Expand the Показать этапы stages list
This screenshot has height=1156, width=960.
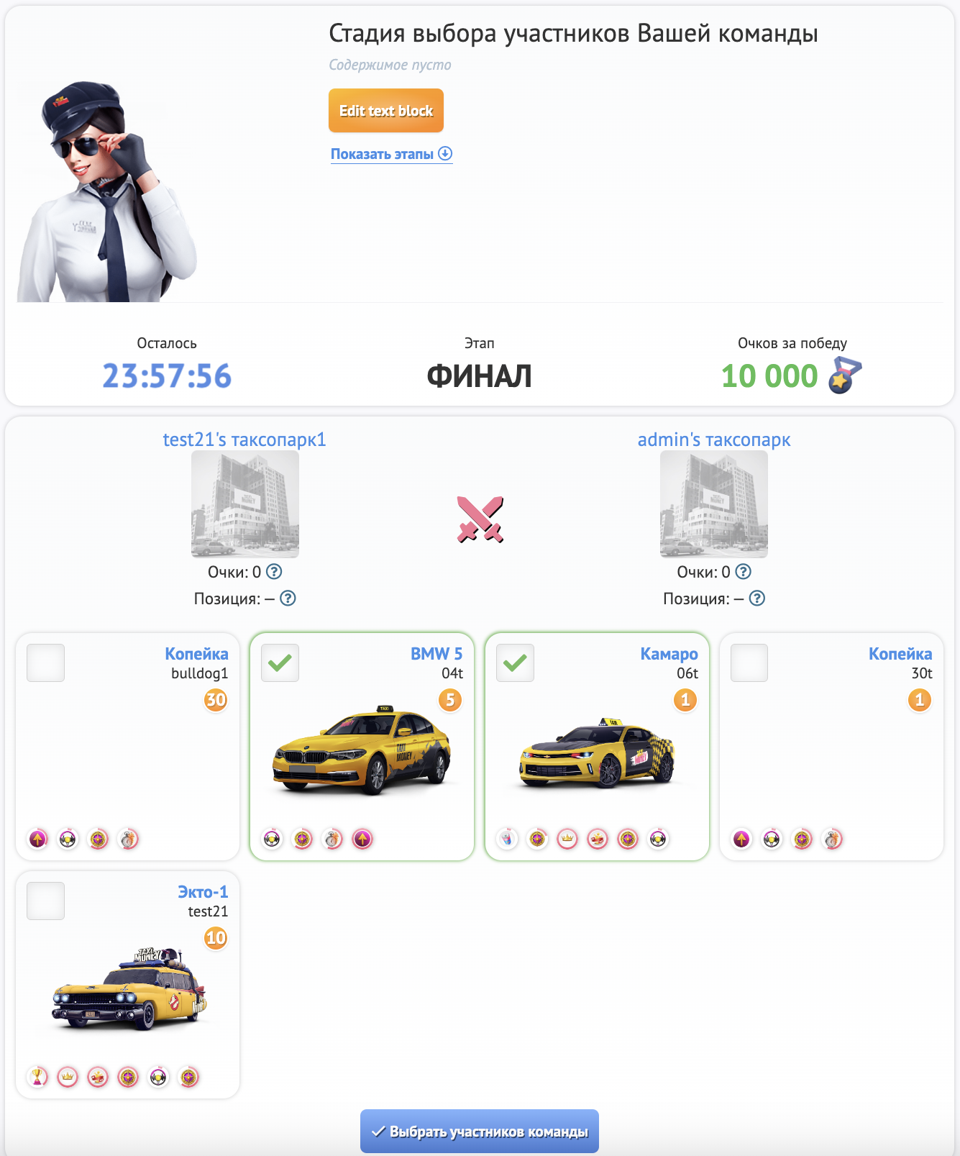click(x=391, y=154)
